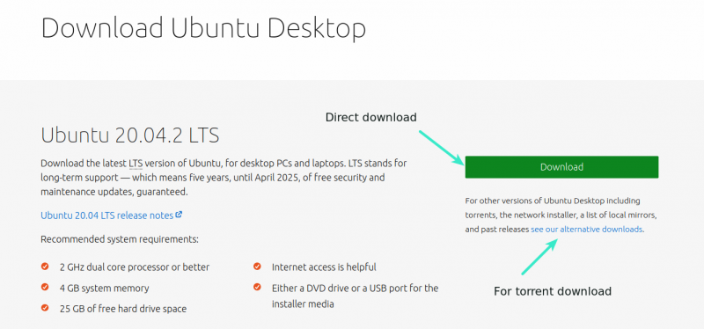
Task: Click the text '4 GB system memory'
Action: [104, 289]
